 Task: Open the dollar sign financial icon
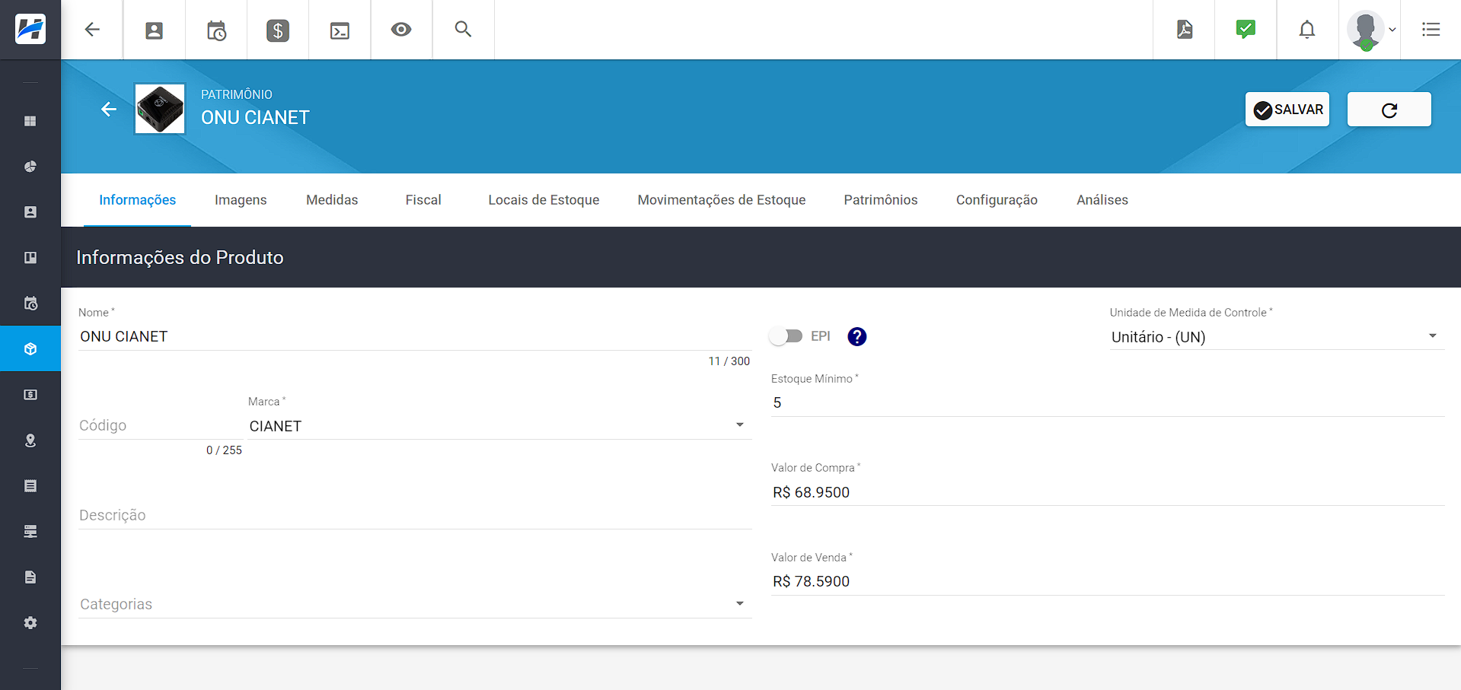coord(278,30)
